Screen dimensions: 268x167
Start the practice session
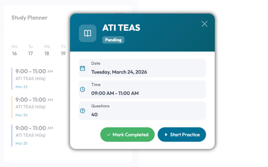(182, 135)
